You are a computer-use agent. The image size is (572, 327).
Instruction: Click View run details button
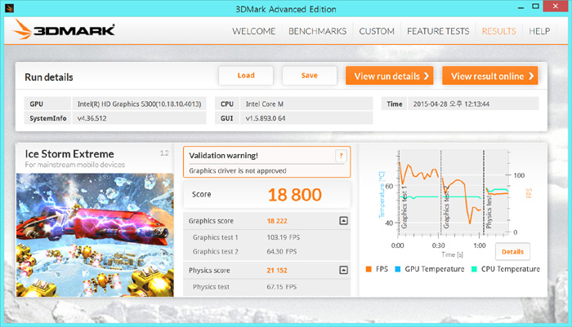(390, 76)
